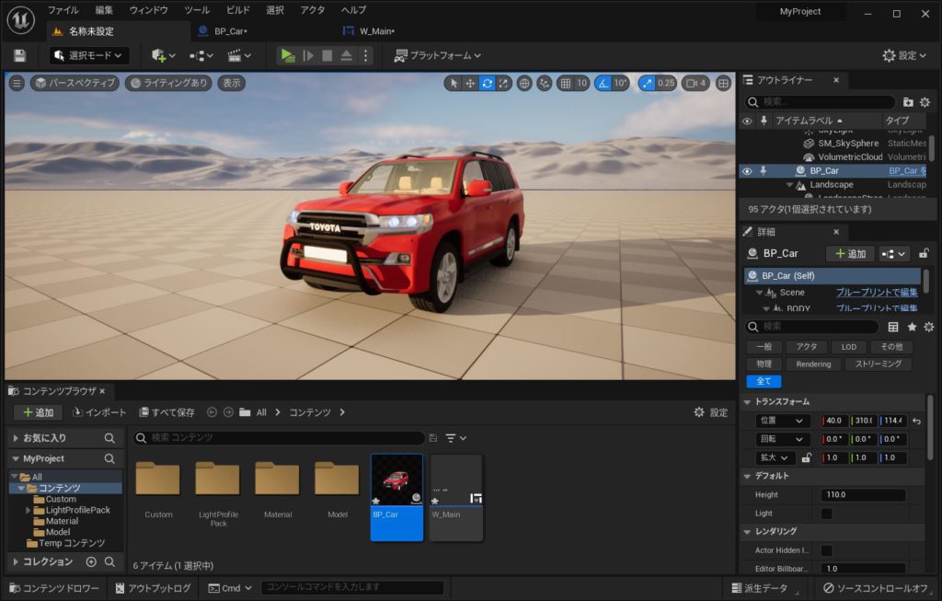Open the パースペクティブ view mode menu

(75, 83)
